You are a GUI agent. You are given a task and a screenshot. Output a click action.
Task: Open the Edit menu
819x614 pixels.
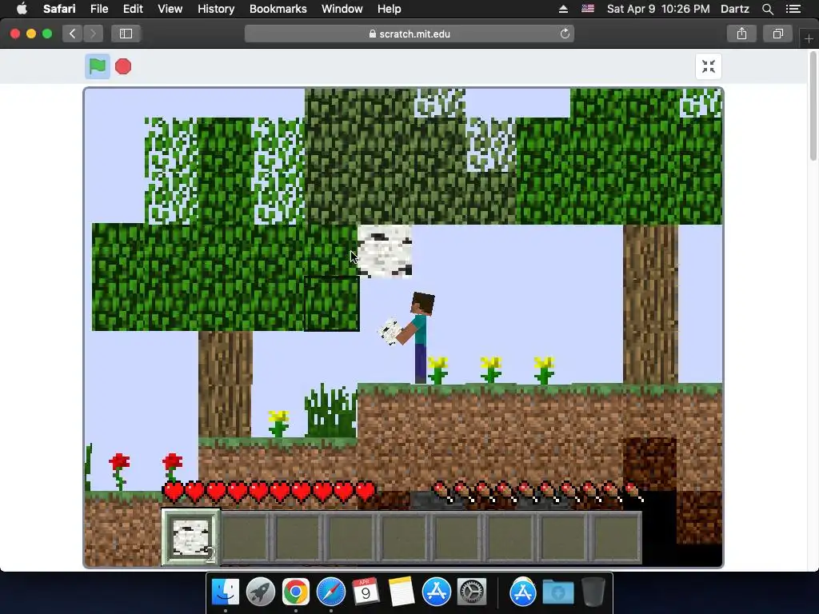point(133,9)
